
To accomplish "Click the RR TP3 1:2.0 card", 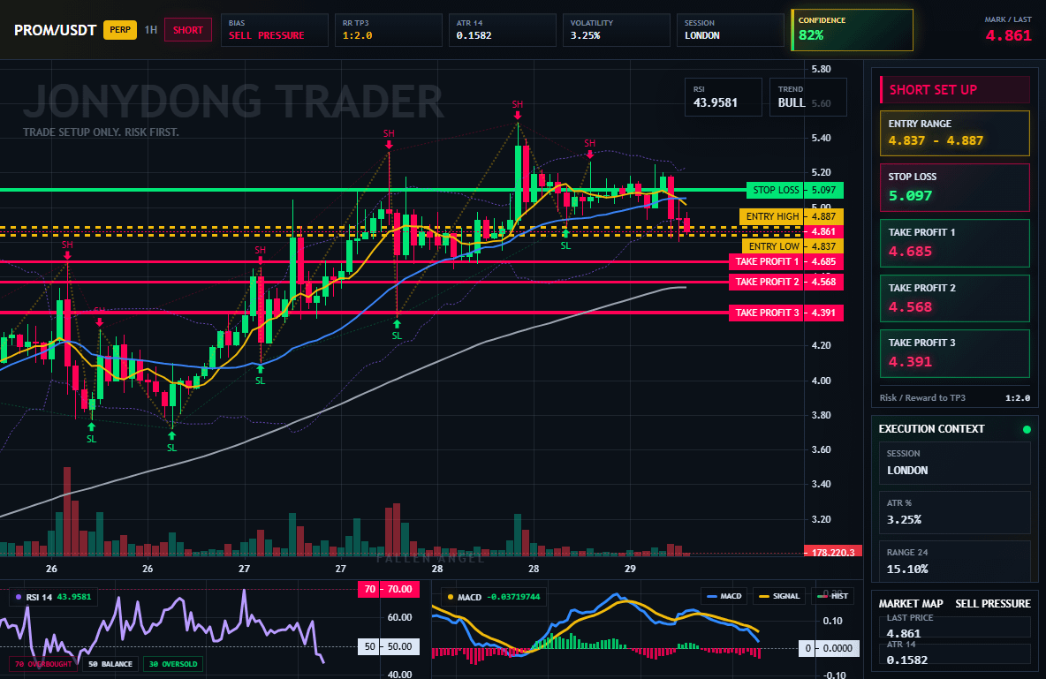I will [388, 30].
